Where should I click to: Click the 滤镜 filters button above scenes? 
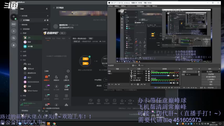point(141,66)
